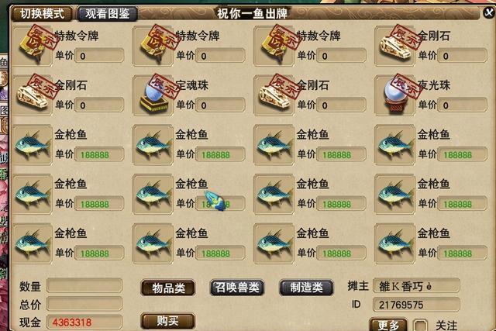The width and height of the screenshot is (496, 331).
Task: Click the 定魂珠 item icon
Action: 153,95
